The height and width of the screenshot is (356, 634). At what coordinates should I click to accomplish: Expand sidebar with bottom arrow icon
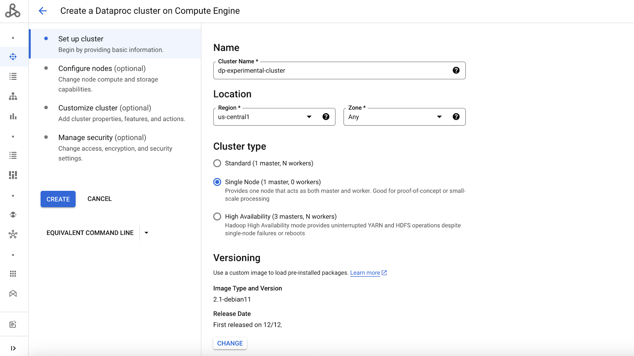[x=13, y=348]
